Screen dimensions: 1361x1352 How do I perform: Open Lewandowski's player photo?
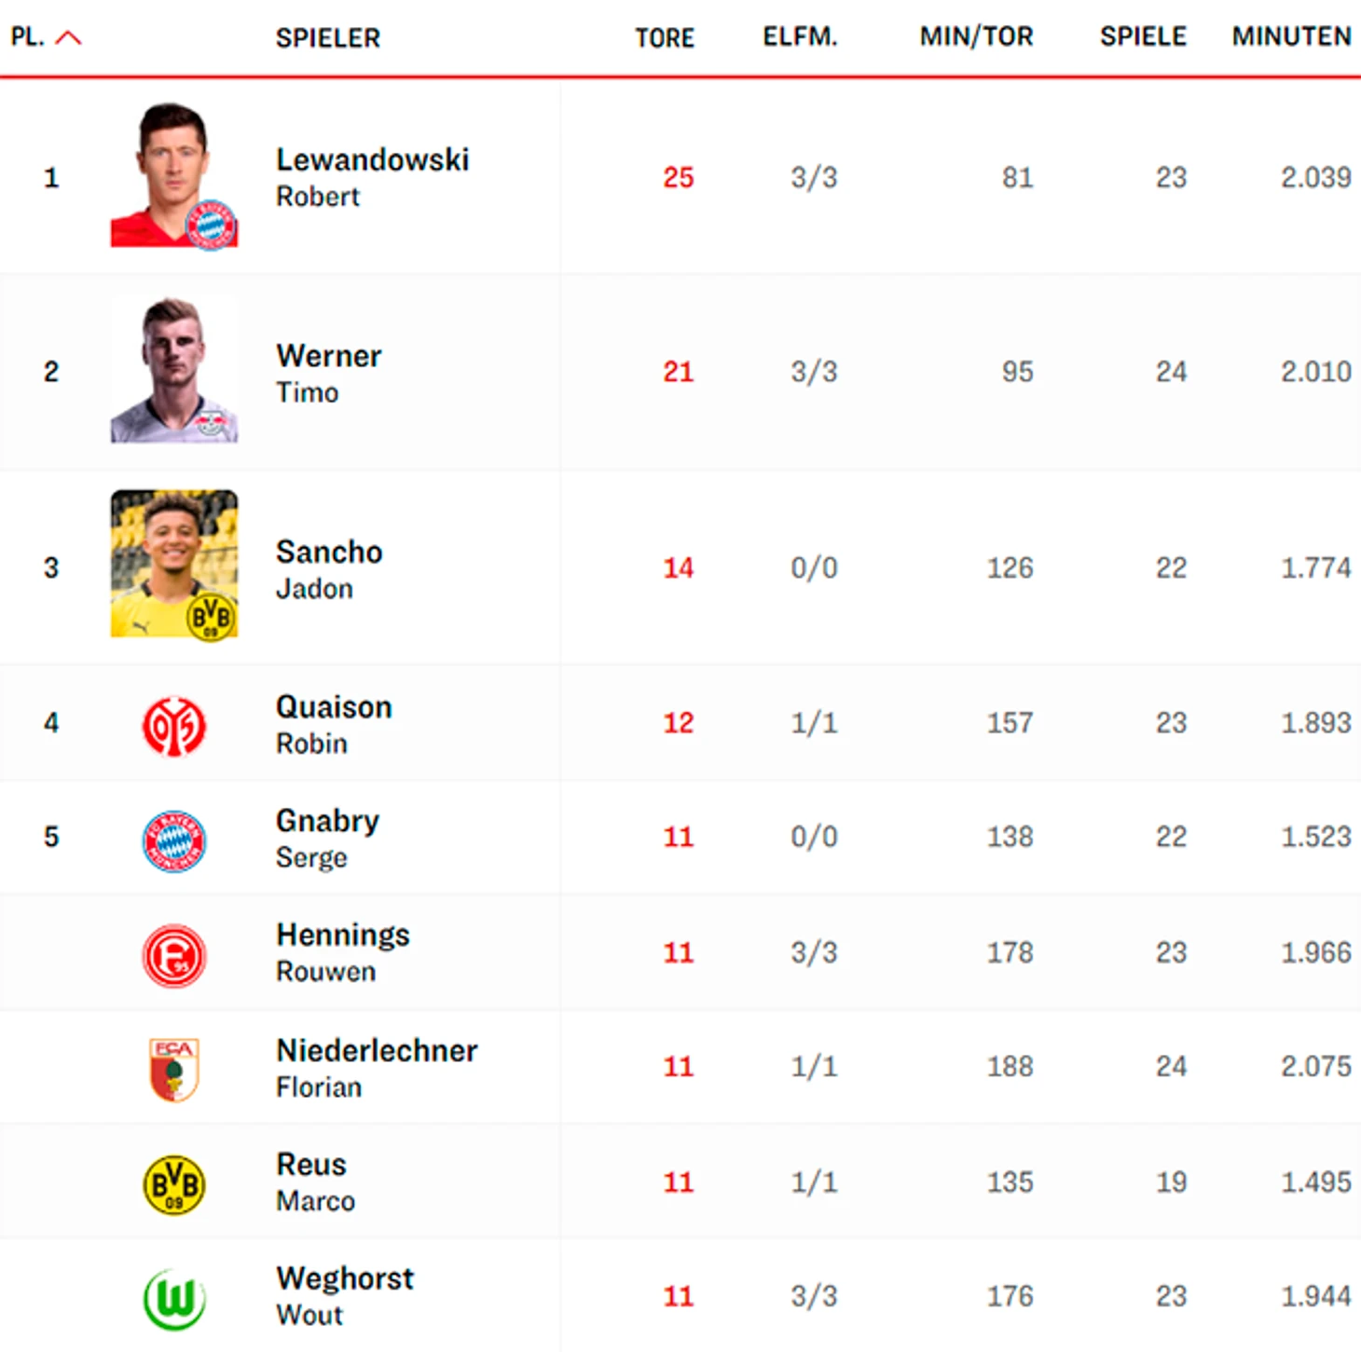pyautogui.click(x=174, y=175)
